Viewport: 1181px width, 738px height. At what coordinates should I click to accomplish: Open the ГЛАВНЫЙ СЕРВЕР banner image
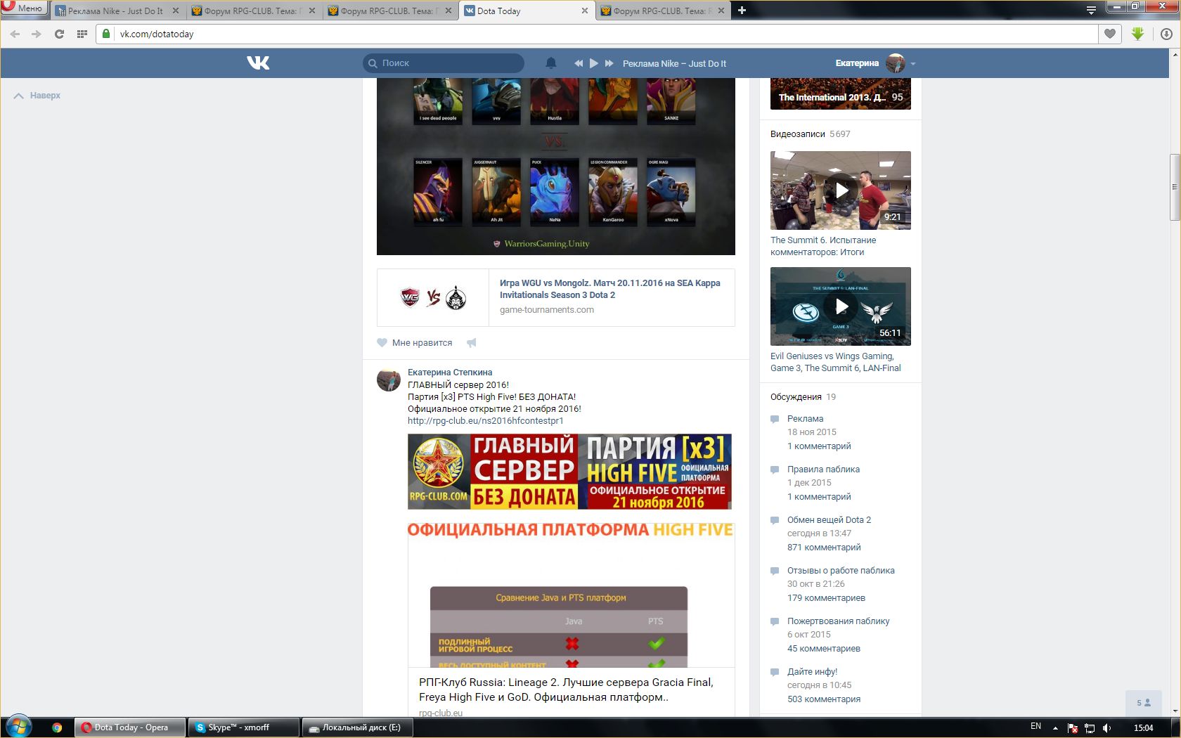[x=569, y=472]
